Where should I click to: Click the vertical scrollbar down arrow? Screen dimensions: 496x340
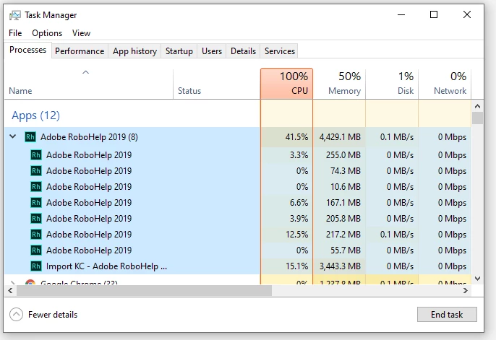477,279
